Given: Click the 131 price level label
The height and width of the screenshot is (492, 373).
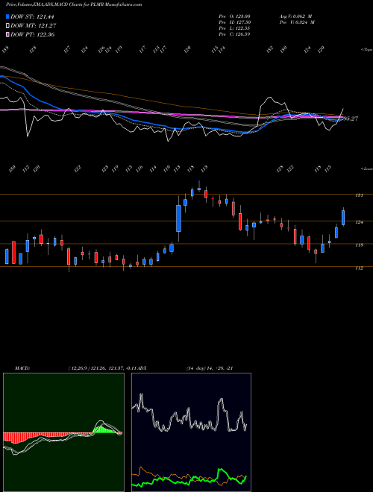Looking at the screenshot, I should [x=359, y=195].
